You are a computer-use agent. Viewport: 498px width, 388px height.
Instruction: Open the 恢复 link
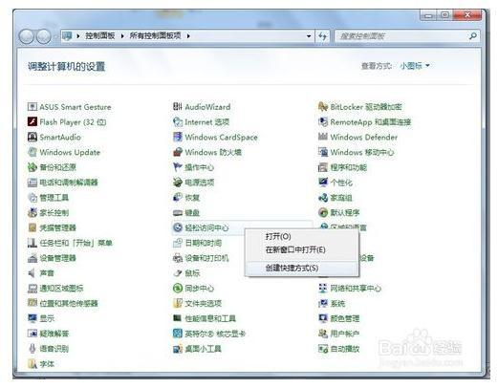click(192, 197)
